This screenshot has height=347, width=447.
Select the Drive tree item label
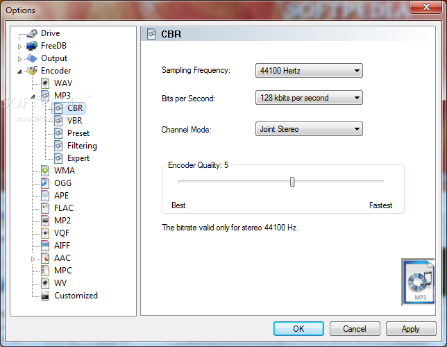tap(51, 33)
